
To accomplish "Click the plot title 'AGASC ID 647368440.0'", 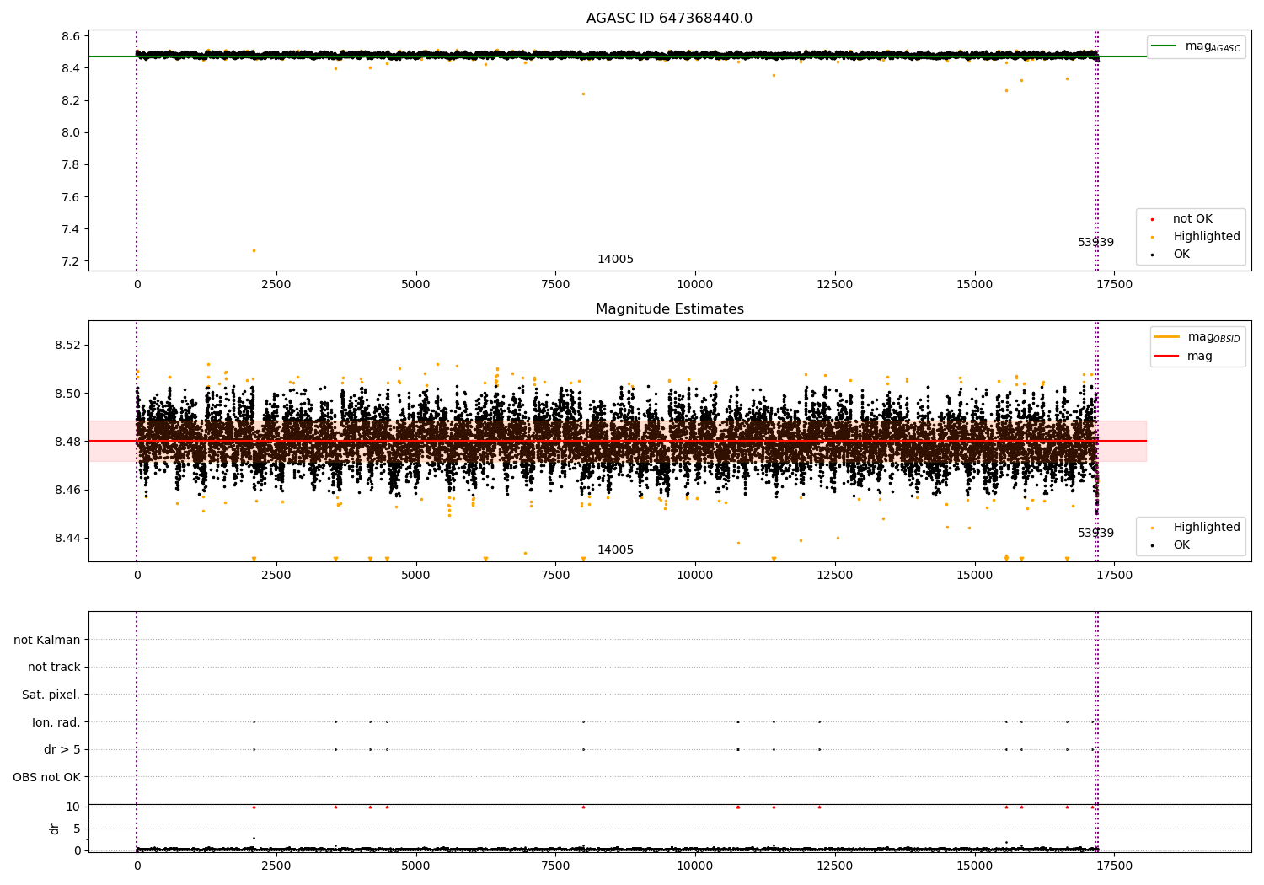I will click(669, 19).
